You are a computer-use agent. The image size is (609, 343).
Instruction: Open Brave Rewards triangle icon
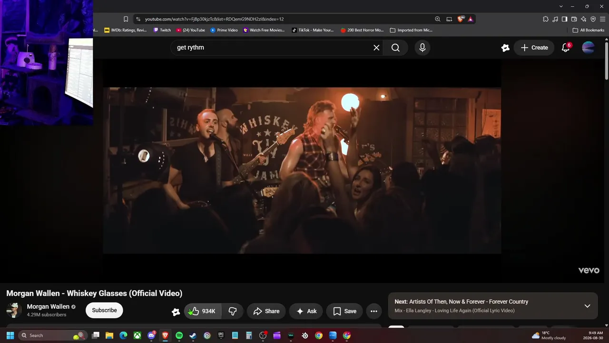(x=471, y=19)
